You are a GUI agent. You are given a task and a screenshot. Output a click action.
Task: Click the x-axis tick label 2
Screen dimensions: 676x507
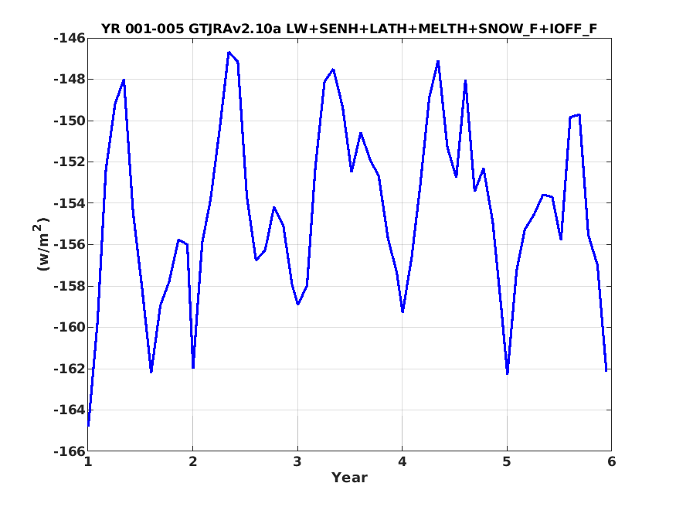(192, 461)
